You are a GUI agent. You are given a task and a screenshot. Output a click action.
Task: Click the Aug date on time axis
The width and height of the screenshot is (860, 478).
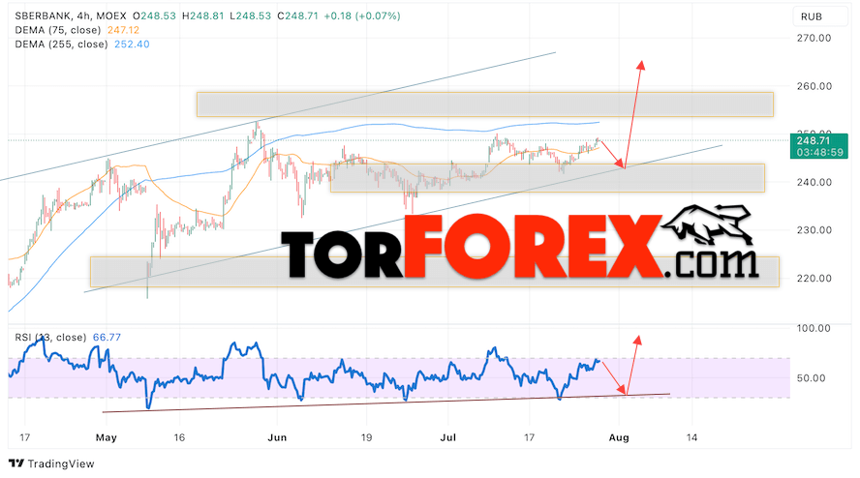pyautogui.click(x=619, y=437)
